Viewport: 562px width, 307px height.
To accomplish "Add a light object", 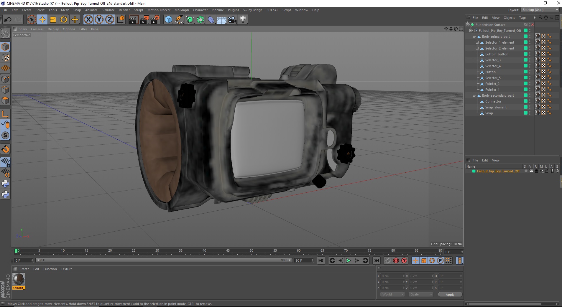I will pyautogui.click(x=243, y=20).
